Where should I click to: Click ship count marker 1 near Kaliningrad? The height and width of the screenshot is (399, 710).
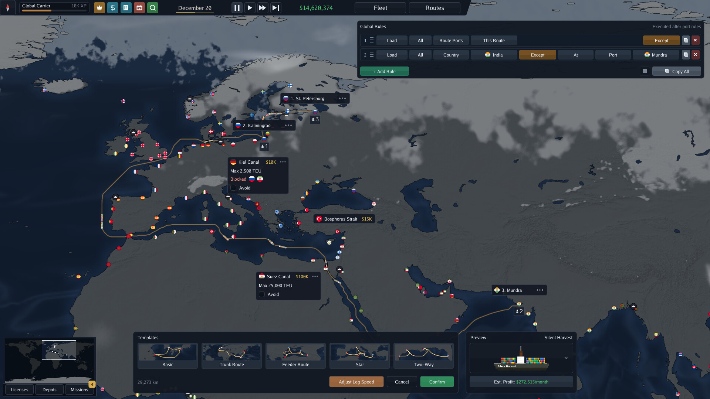pyautogui.click(x=264, y=146)
